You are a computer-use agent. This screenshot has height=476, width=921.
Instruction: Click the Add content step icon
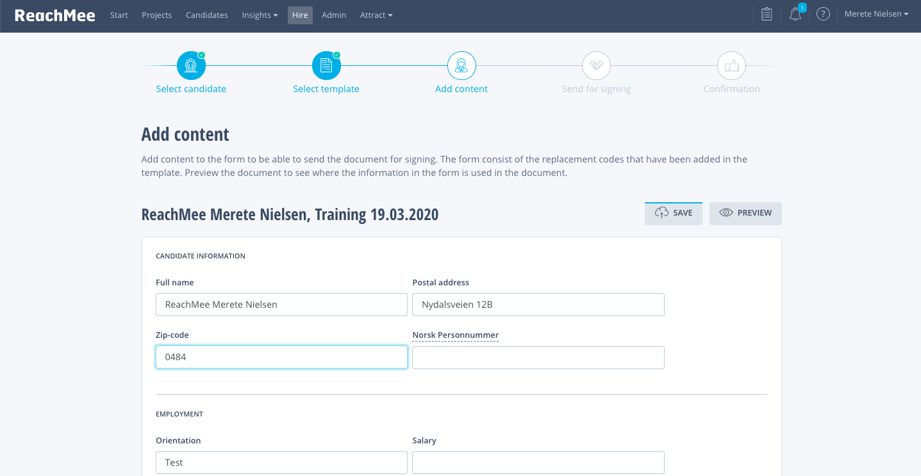[461, 65]
